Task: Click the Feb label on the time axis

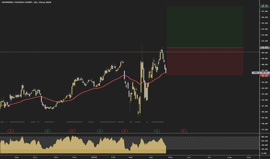Action: [x=113, y=157]
